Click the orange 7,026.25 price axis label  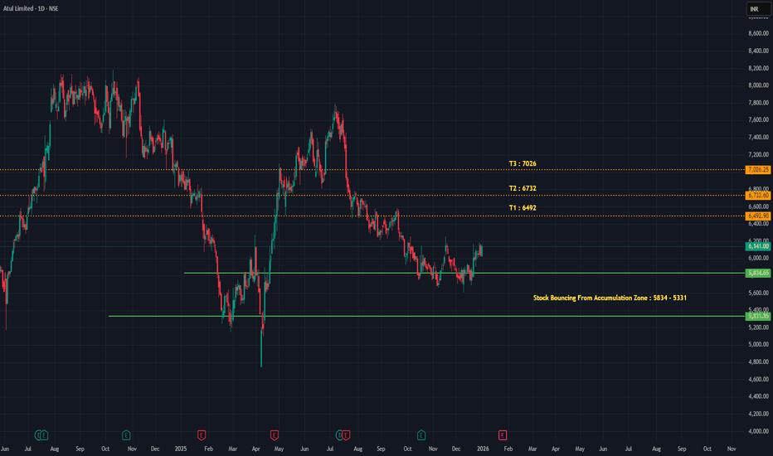758,170
